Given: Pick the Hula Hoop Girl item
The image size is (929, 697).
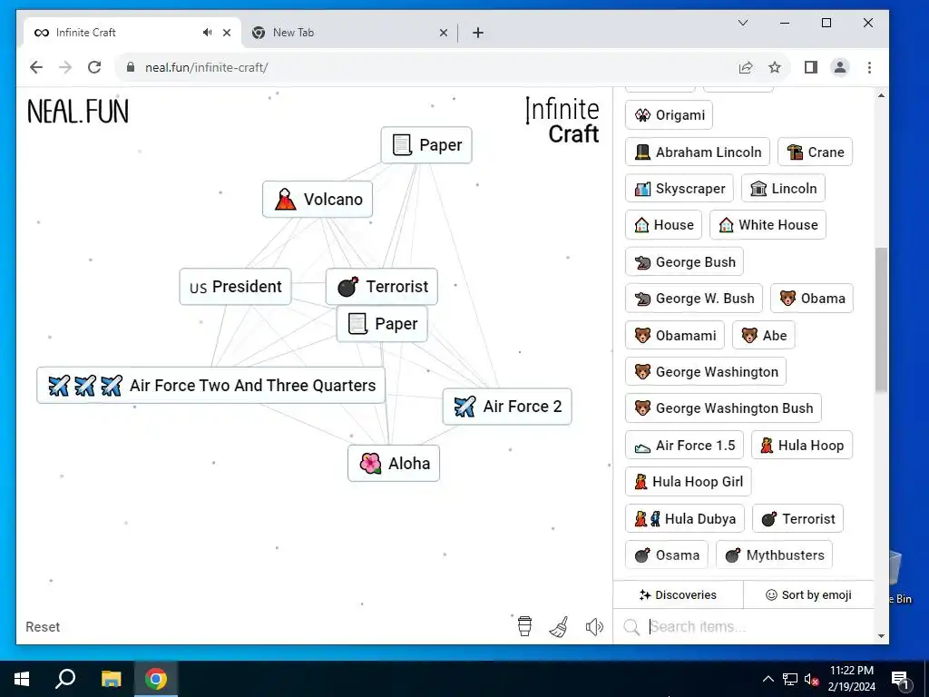Looking at the screenshot, I should [689, 481].
